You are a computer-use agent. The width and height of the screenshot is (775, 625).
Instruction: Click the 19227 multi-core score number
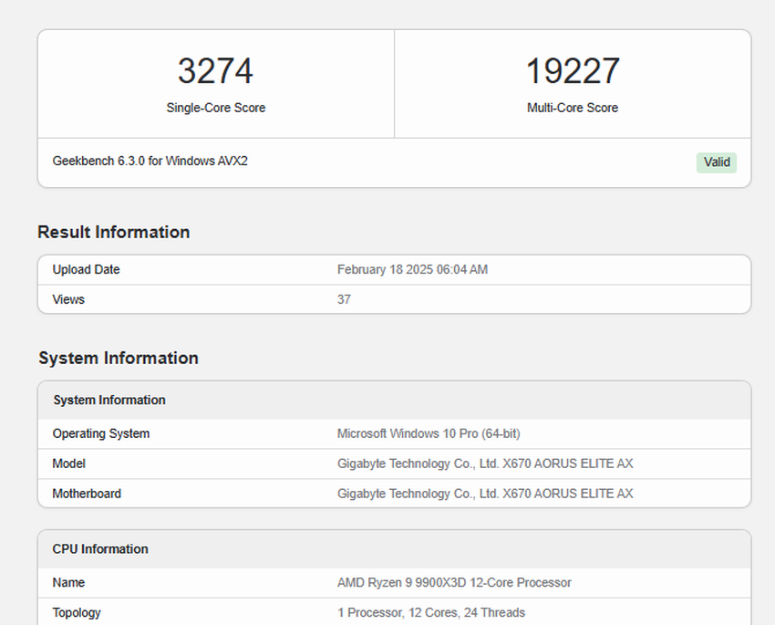point(573,72)
